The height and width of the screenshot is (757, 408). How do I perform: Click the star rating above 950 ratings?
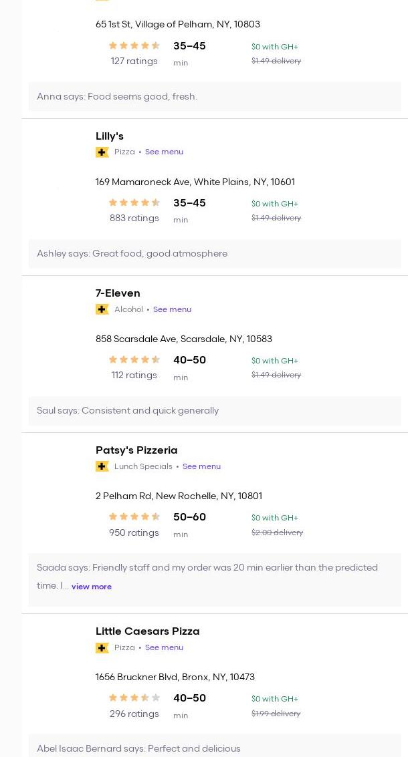pos(134,517)
